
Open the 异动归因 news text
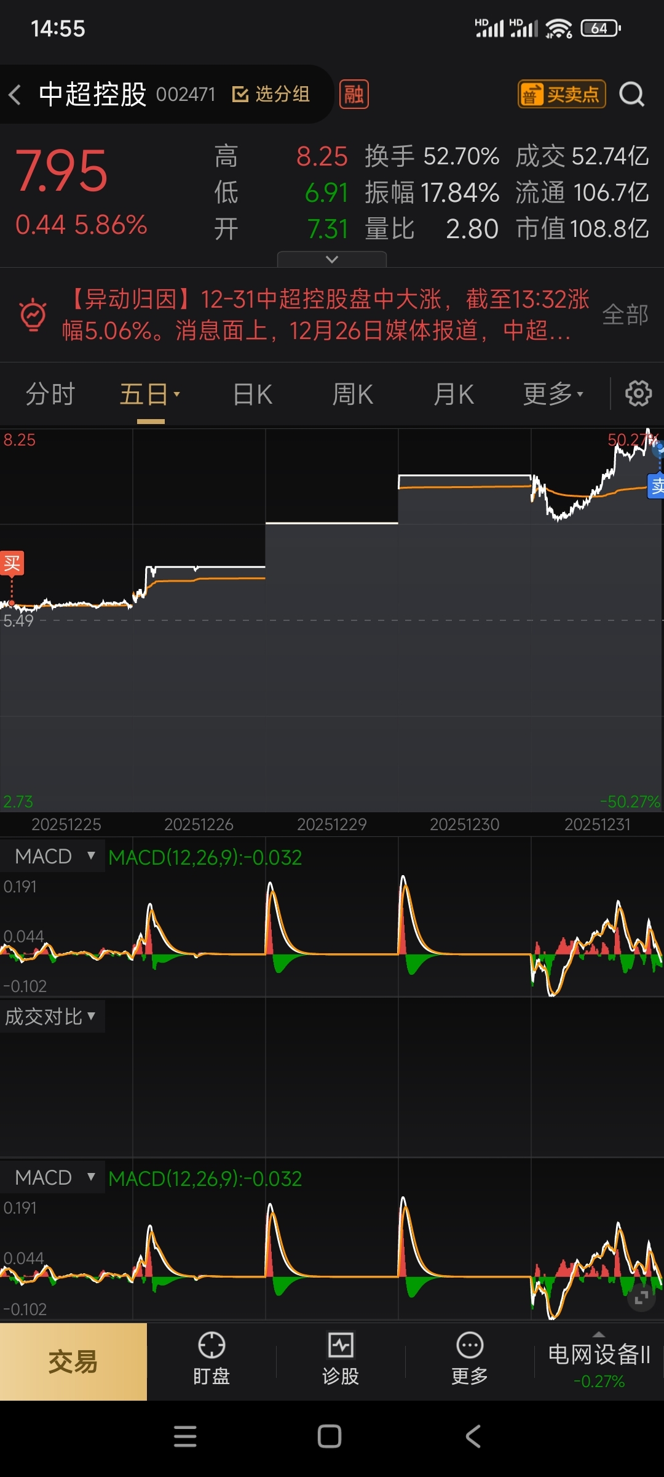tap(326, 315)
